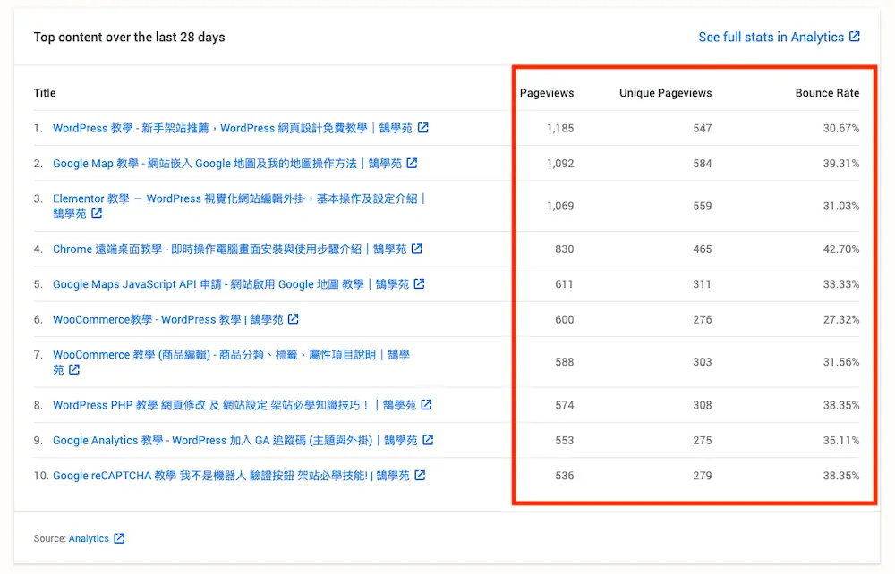Select unique pageviews value "547"
895x574 pixels.
tap(703, 128)
